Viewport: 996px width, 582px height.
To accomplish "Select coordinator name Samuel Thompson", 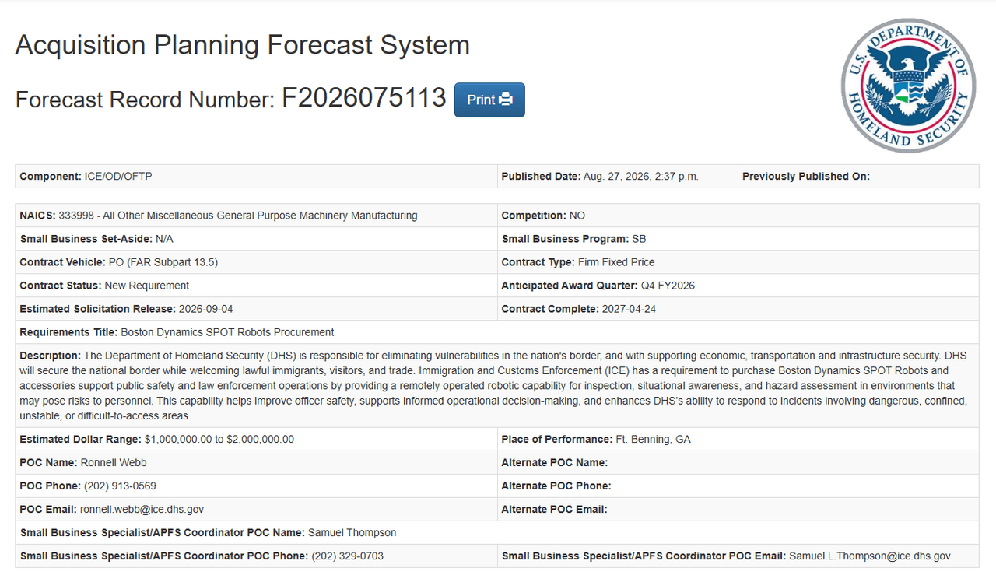I will coord(352,533).
